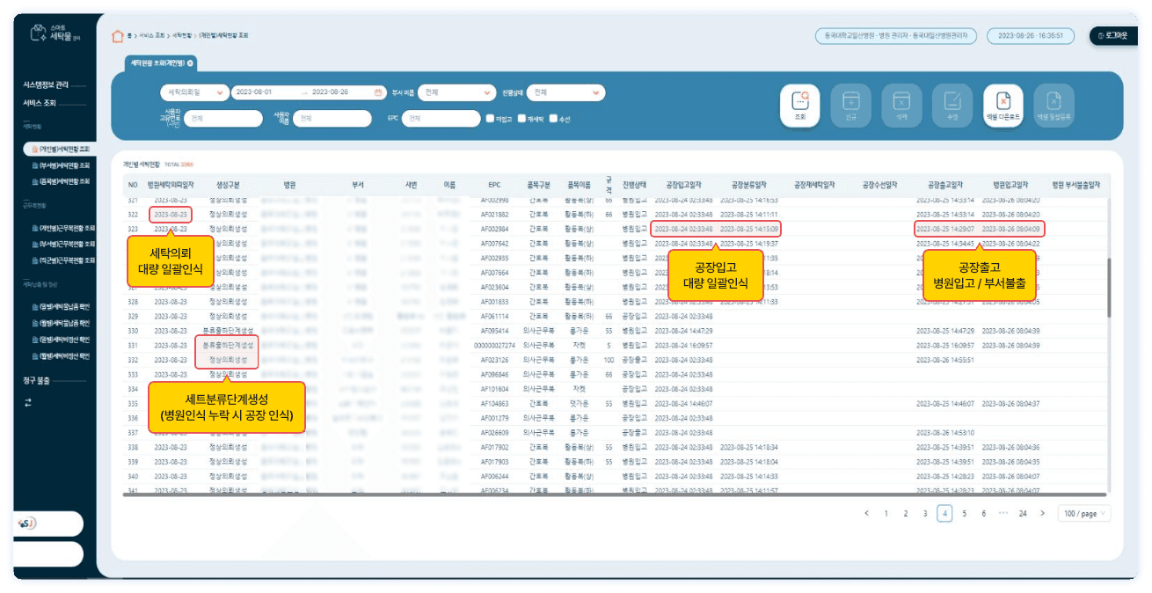Go to the previous page arrow in pagination
The width and height of the screenshot is (1152, 593).
866,514
